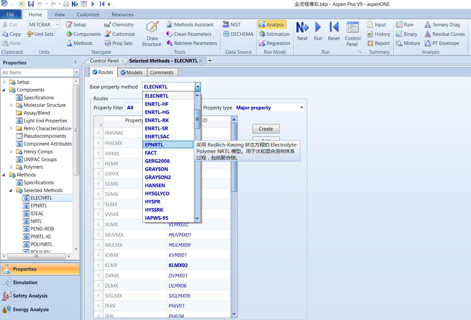Open NIST data source

tap(232, 25)
